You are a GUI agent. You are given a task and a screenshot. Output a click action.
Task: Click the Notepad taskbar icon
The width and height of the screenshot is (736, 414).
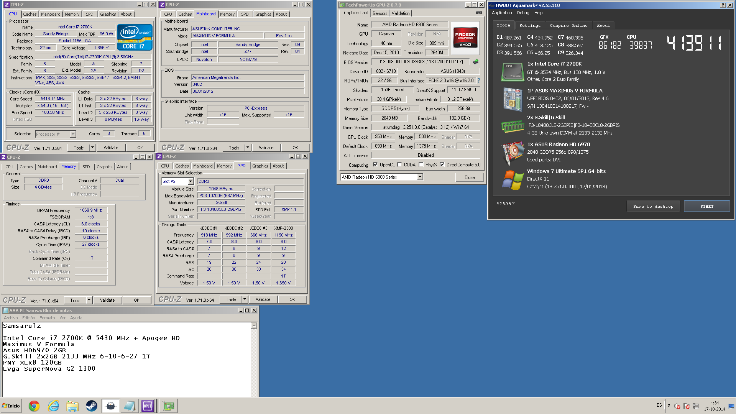(x=129, y=406)
